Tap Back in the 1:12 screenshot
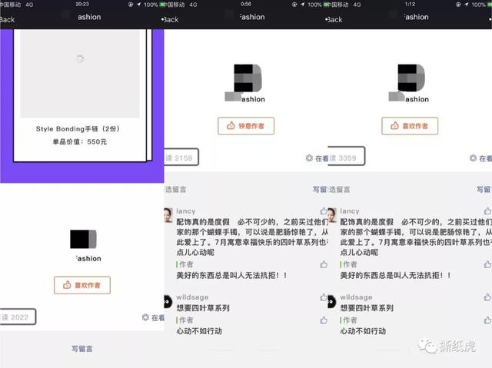Image resolution: width=492 pixels, height=368 pixels. (x=334, y=19)
